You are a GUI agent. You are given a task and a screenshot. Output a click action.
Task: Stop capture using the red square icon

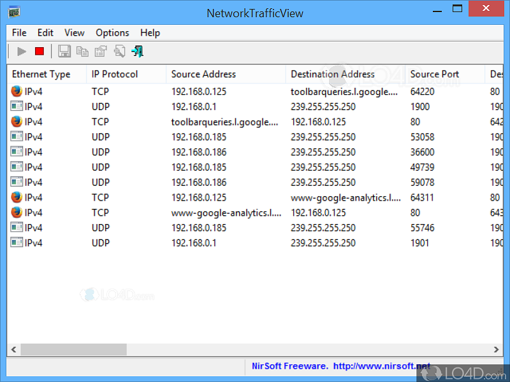click(x=39, y=51)
